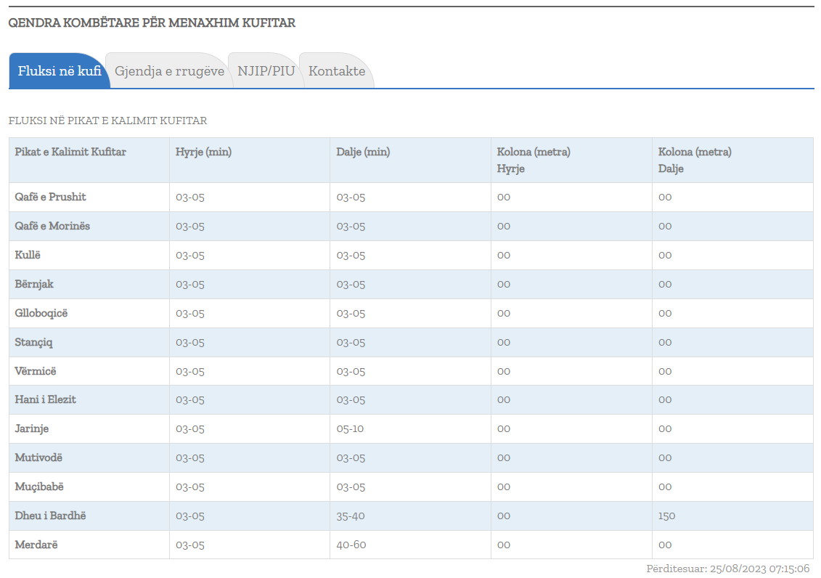The image size is (821, 578).
Task: Click Jarinje entry time 03-05
Action: 190,429
